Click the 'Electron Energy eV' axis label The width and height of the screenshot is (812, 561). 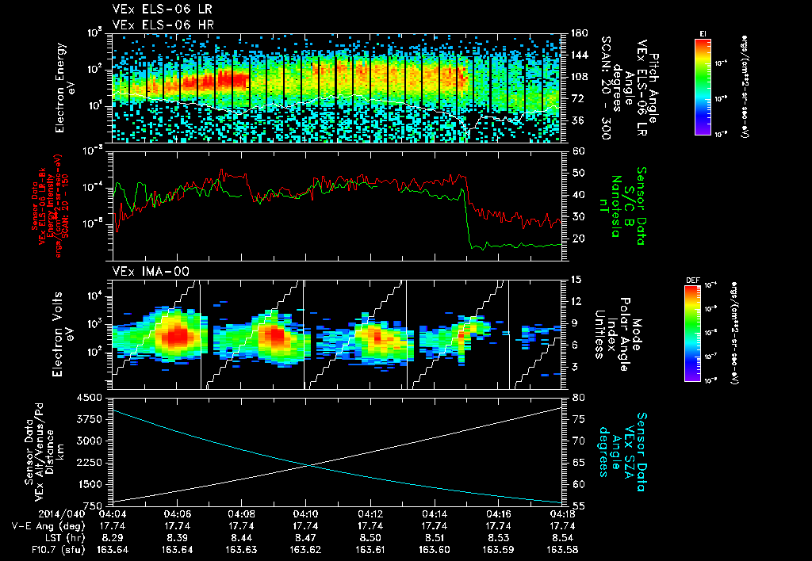coord(64,87)
